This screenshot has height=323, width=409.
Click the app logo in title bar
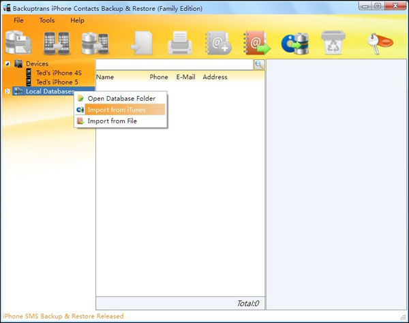click(7, 7)
